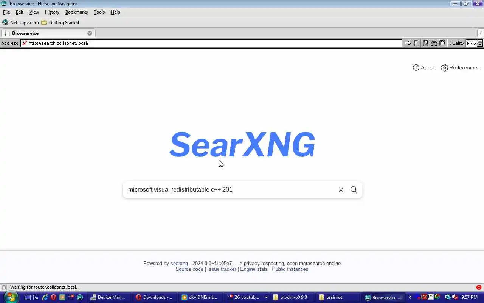
Task: Switch to Device Manager taskbar button
Action: (x=109, y=297)
